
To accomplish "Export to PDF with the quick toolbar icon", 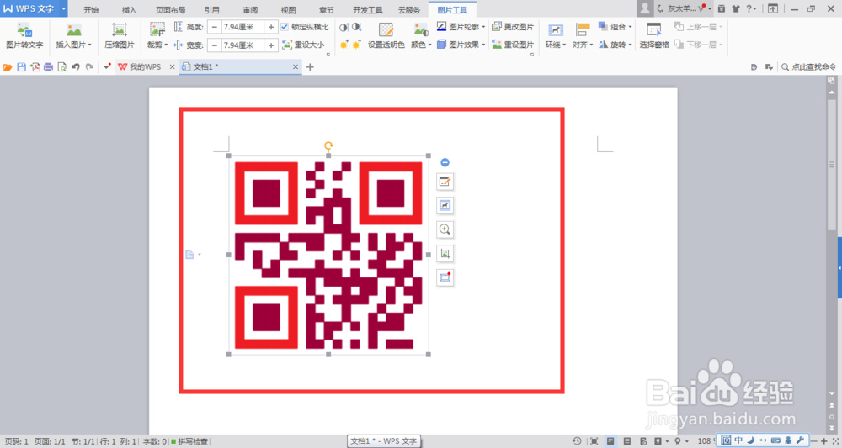I will click(35, 67).
